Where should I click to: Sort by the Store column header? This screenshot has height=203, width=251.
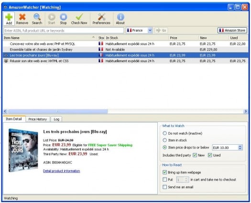pos(101,38)
